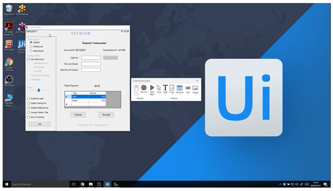The width and height of the screenshot is (333, 191).
Task: Open Task View in taskbar
Action: 73,184
